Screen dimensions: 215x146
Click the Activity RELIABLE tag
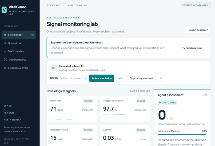(x=141, y=130)
